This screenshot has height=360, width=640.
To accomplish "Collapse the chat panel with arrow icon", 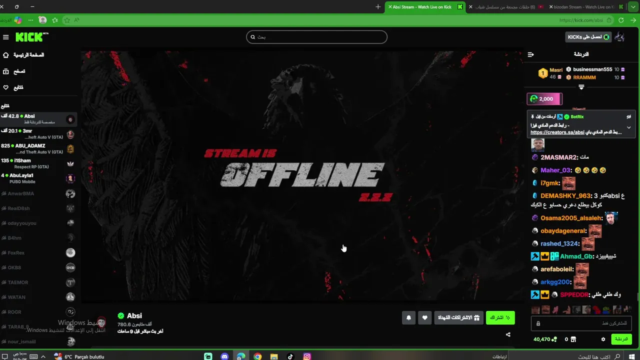I will click(x=531, y=54).
